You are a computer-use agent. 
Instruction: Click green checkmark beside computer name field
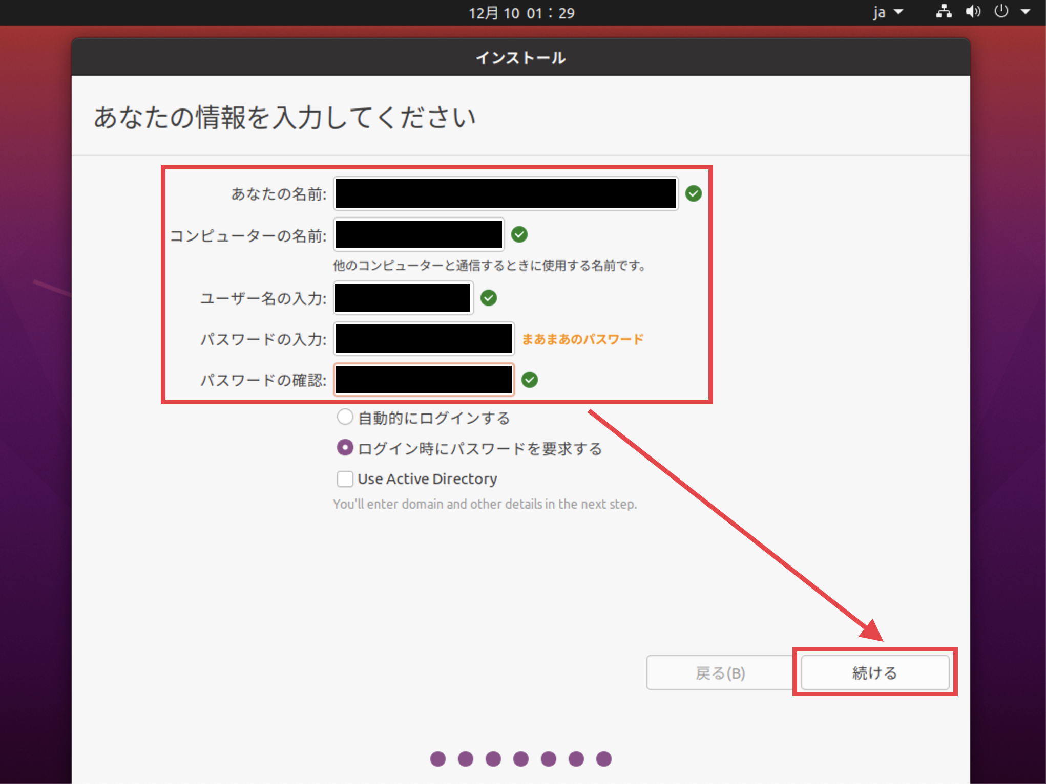coord(519,234)
